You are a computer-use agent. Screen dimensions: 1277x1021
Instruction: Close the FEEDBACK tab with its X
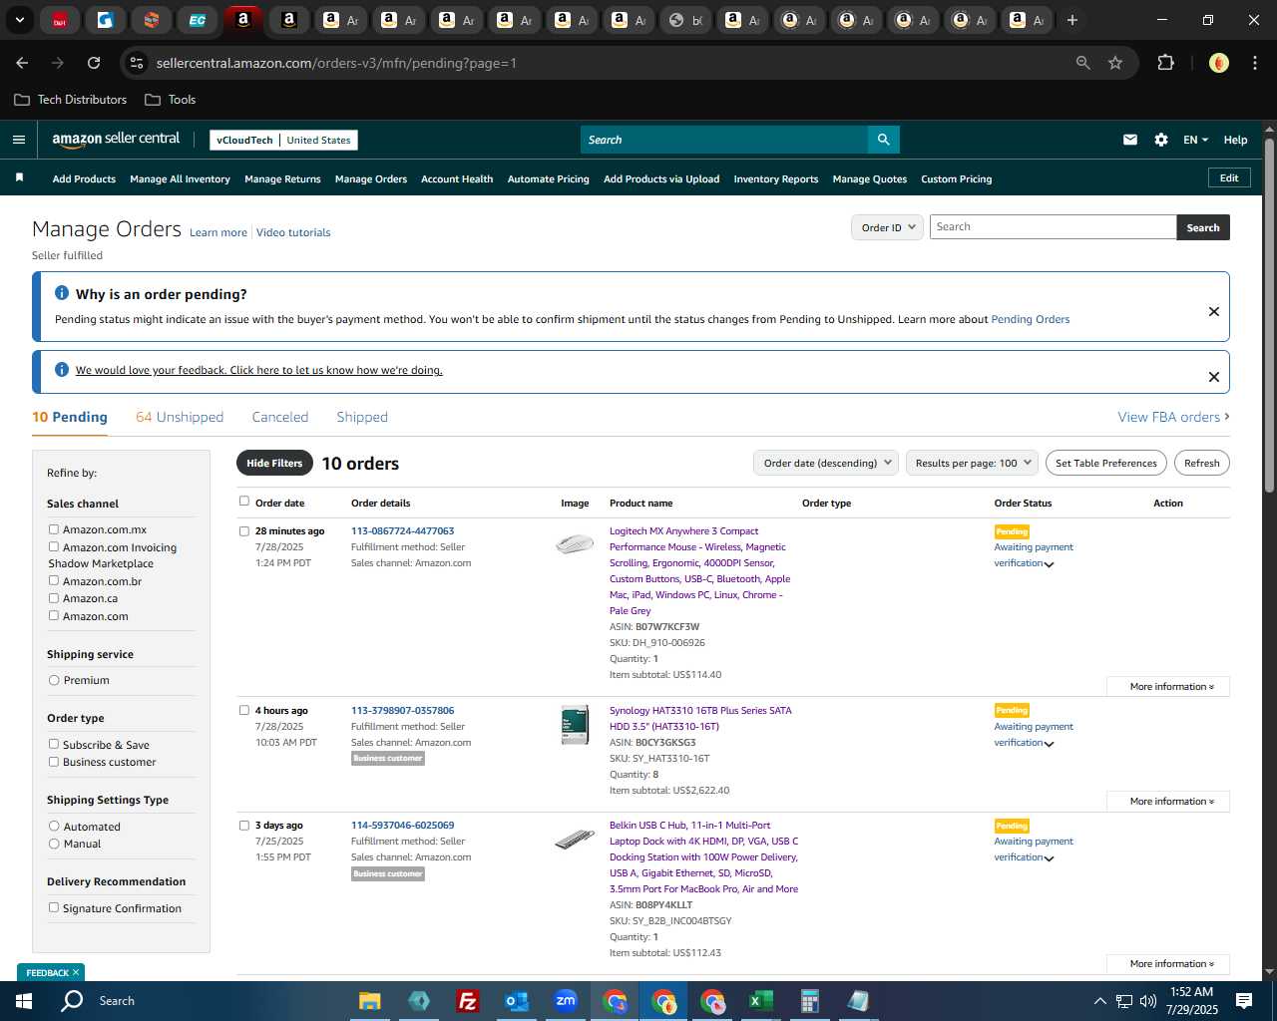pos(76,972)
